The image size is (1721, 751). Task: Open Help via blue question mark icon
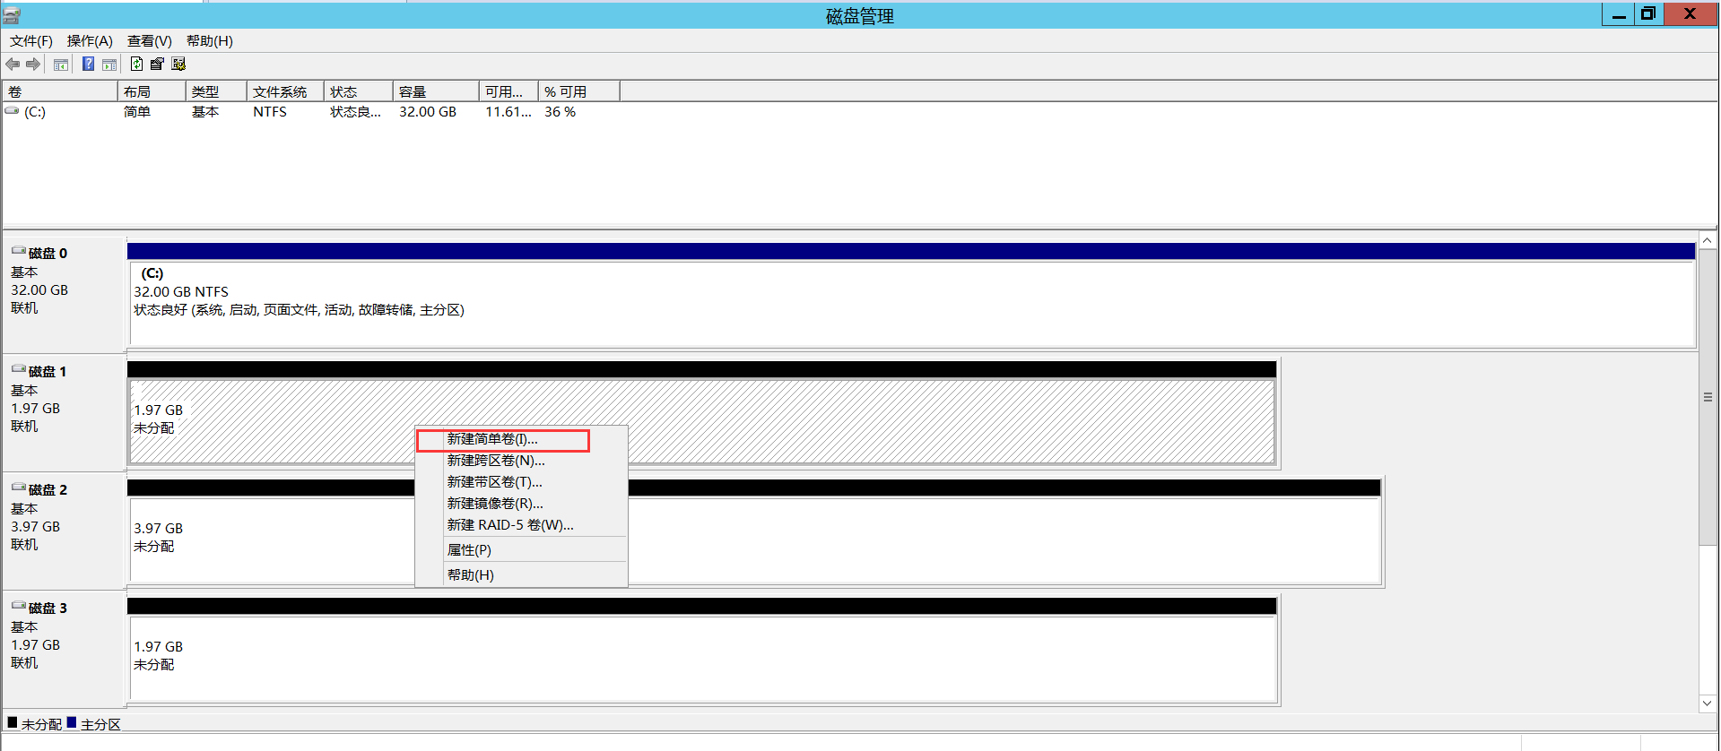[88, 64]
